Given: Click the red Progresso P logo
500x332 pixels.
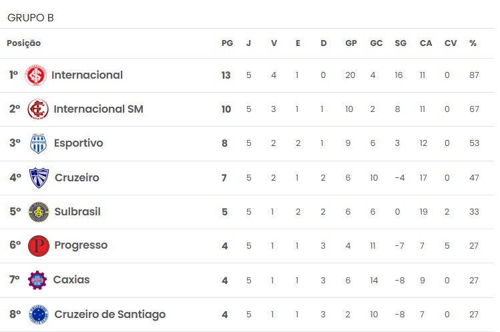Looking at the screenshot, I should click(x=39, y=246).
